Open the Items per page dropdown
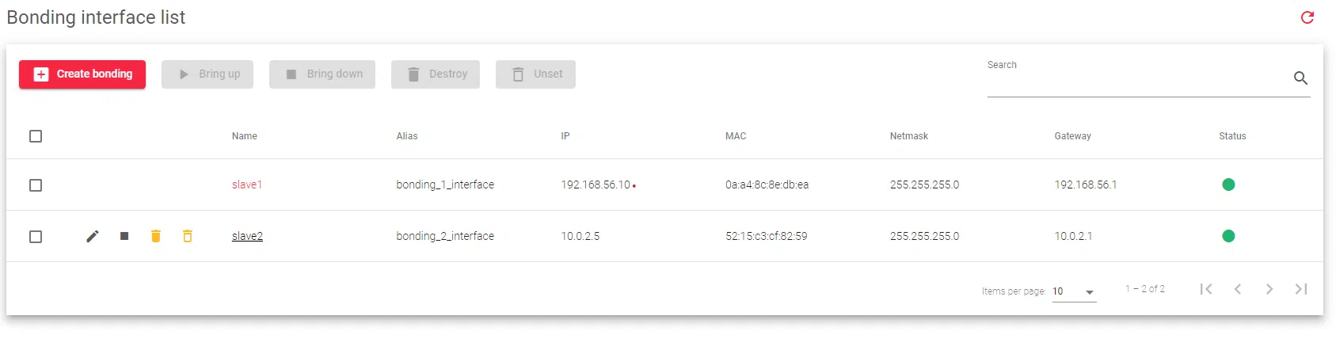 point(1074,291)
